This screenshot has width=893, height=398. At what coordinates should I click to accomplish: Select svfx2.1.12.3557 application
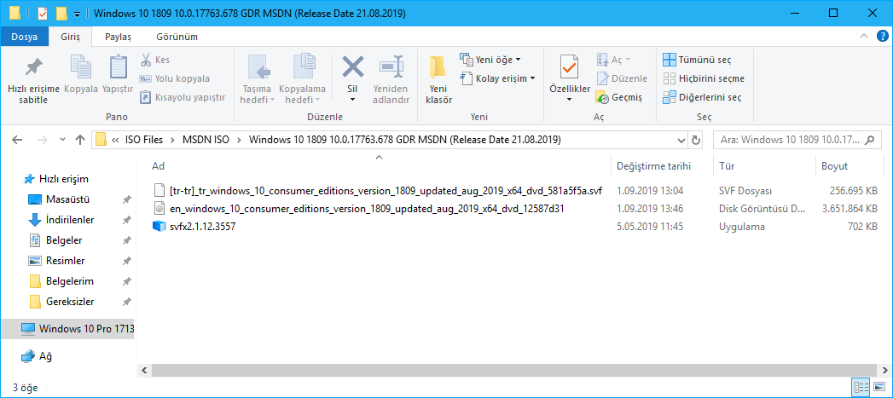point(194,227)
